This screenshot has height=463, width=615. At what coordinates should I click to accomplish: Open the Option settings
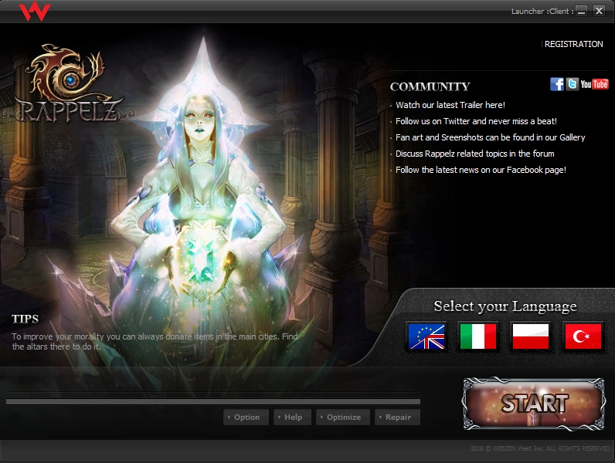pos(246,417)
